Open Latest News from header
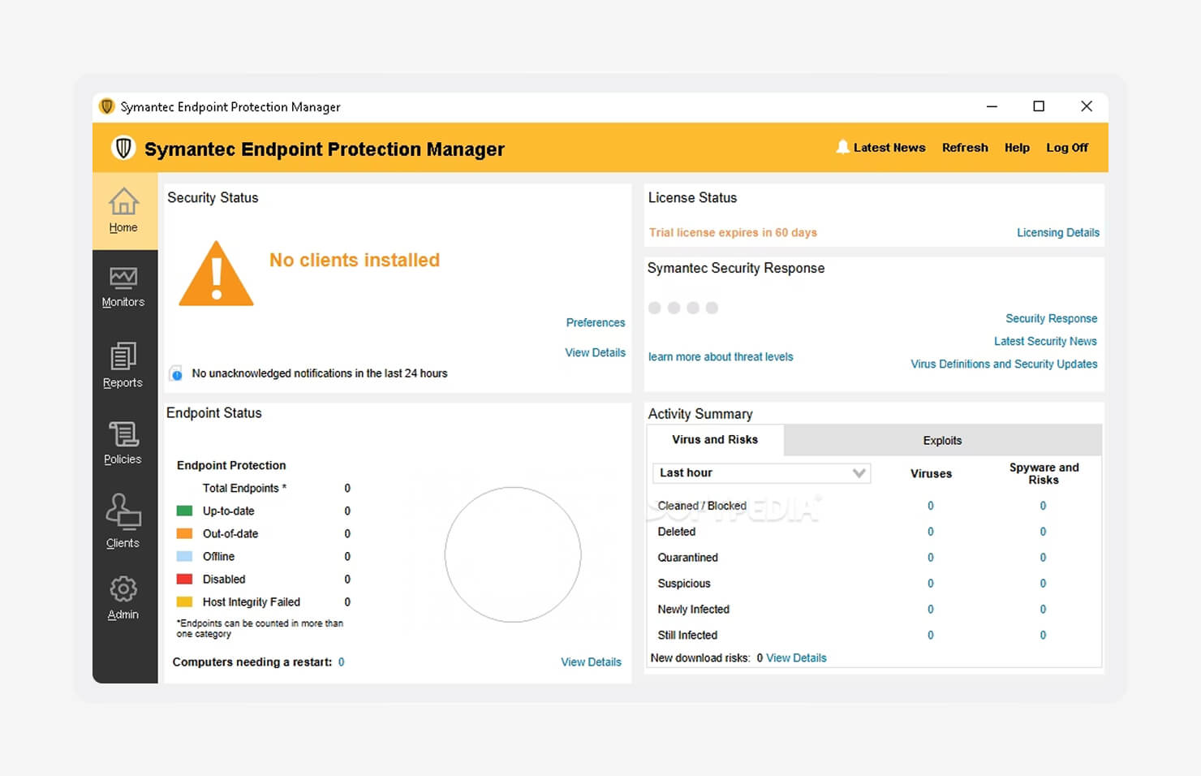1201x776 pixels. tap(889, 148)
